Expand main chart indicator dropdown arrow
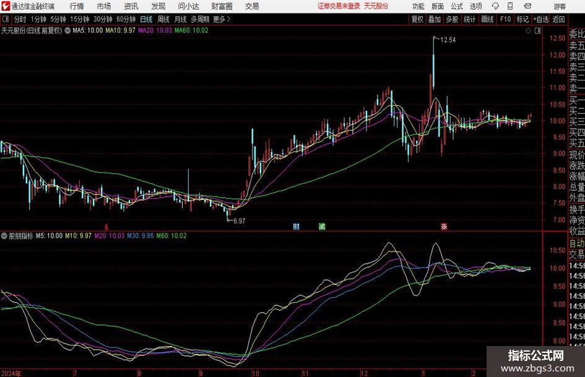The width and height of the screenshot is (585, 377). point(67,30)
